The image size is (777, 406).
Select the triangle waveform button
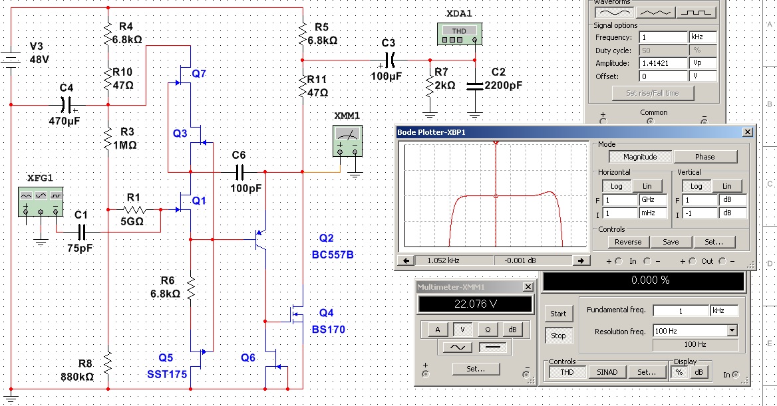pos(655,11)
